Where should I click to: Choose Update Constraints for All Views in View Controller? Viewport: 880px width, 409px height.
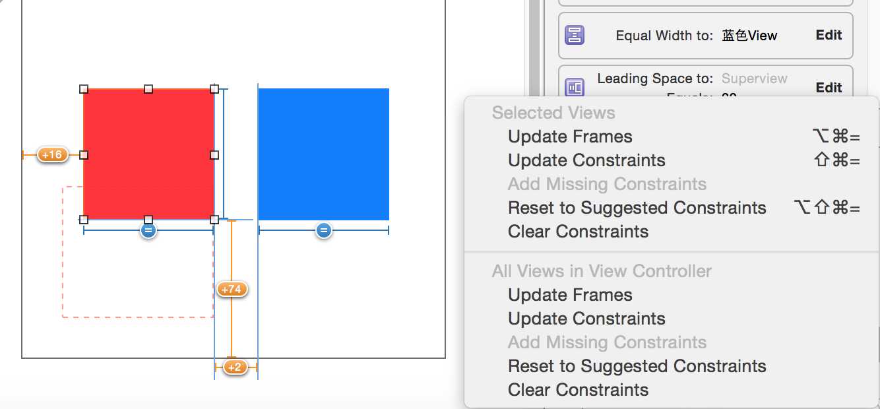(586, 319)
